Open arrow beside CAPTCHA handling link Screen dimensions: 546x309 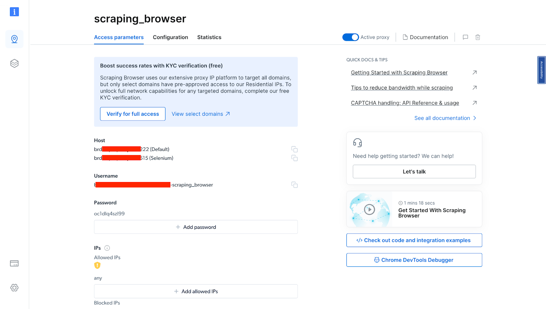pyautogui.click(x=474, y=103)
